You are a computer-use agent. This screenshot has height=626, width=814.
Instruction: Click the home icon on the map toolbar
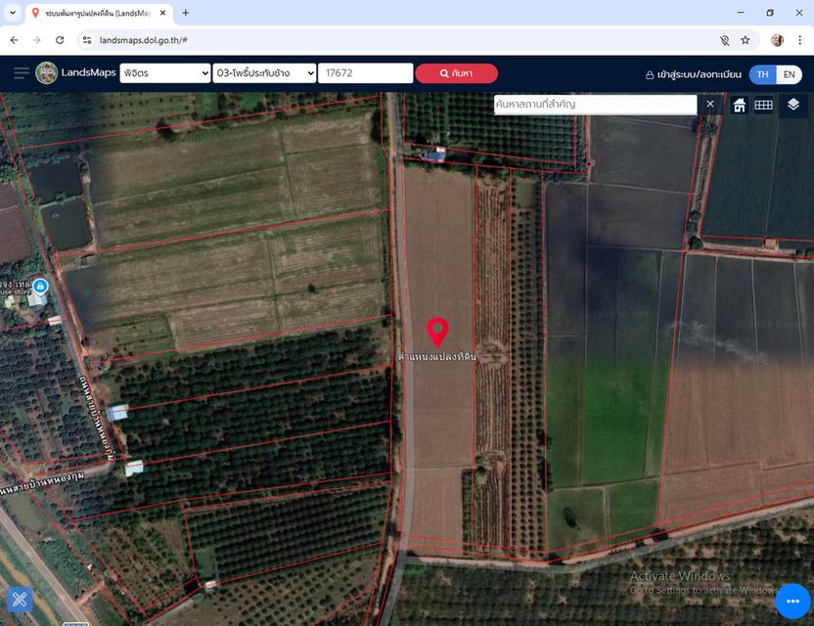[x=740, y=105]
